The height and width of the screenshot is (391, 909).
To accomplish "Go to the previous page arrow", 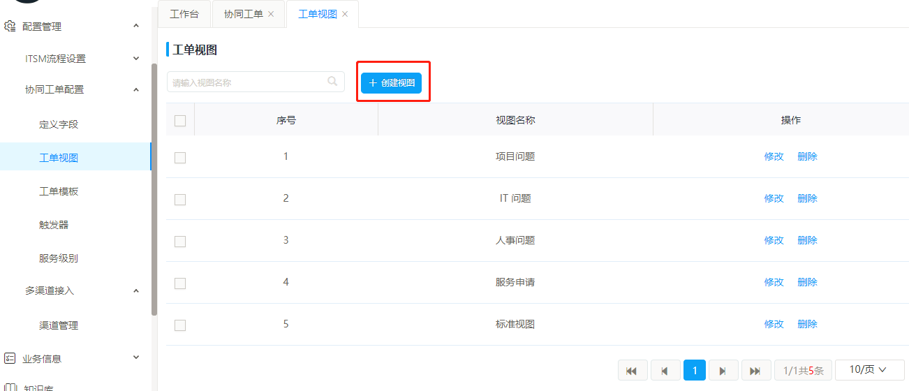I will pos(665,370).
